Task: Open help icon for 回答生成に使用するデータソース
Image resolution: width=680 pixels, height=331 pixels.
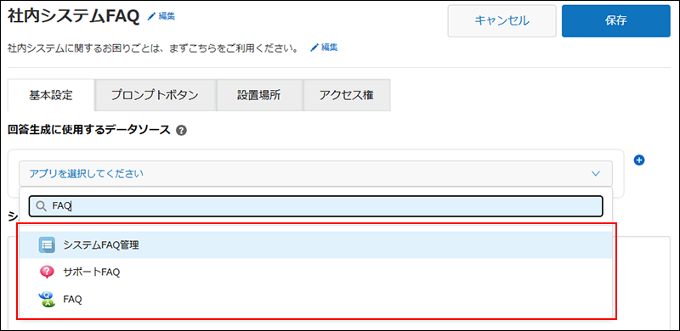Action: tap(182, 131)
